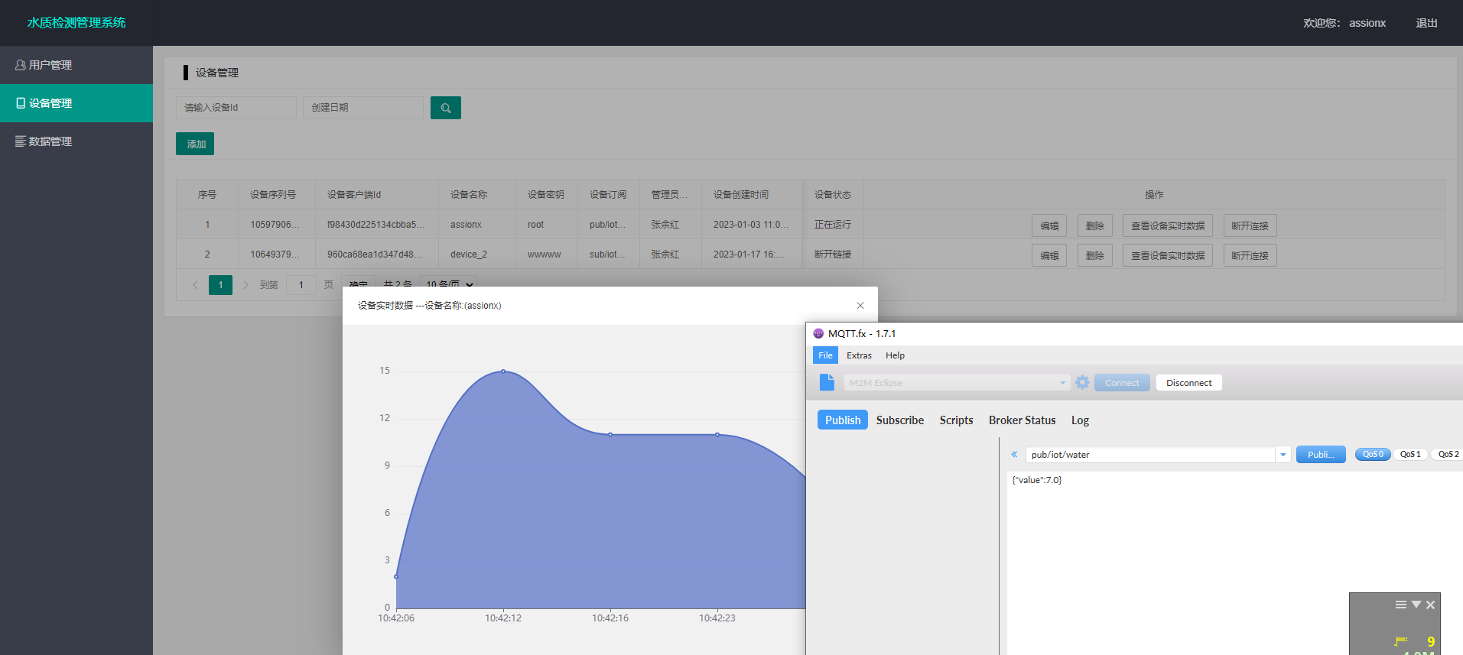Close the 设备实时数据 chart dialog
Screen dimensions: 1463x655
pyautogui.click(x=860, y=306)
